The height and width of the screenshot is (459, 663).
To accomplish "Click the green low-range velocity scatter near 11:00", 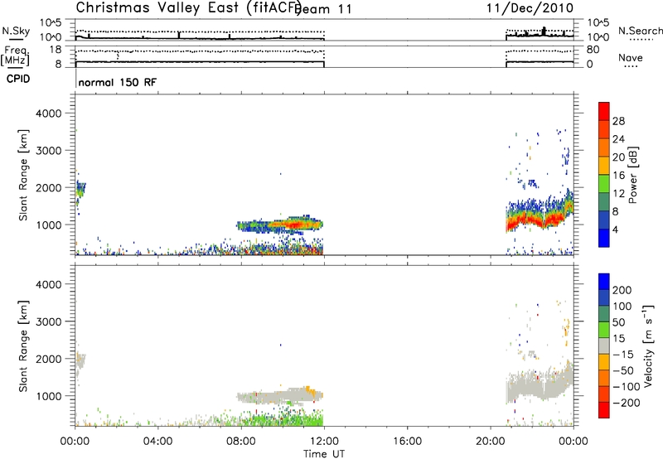I will [x=302, y=420].
